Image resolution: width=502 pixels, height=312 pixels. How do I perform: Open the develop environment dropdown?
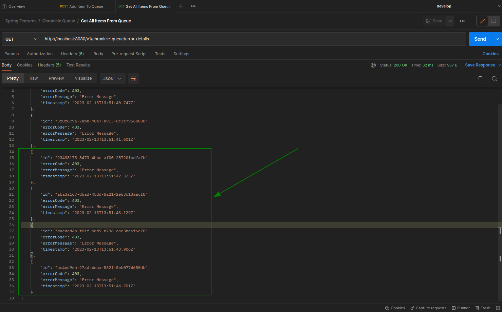click(x=465, y=6)
